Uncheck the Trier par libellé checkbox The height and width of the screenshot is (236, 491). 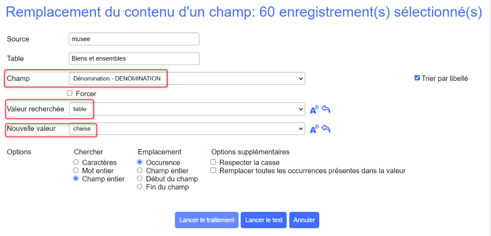click(x=417, y=78)
